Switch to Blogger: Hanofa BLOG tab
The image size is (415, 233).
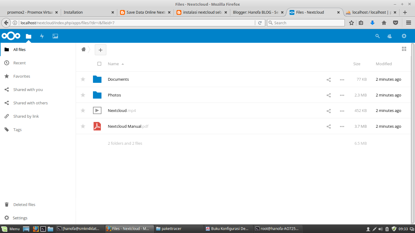pos(259,12)
